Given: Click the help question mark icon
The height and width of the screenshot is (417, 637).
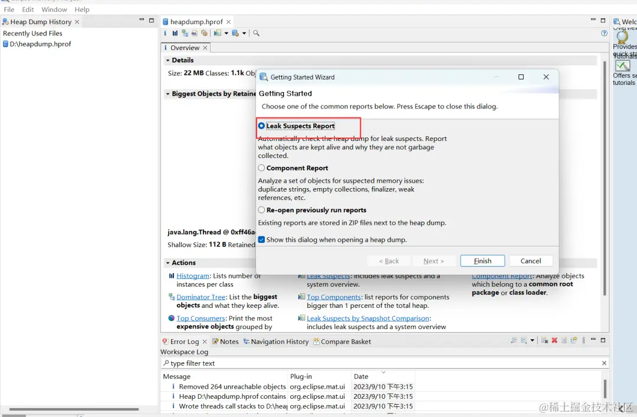Looking at the screenshot, I should click(604, 34).
